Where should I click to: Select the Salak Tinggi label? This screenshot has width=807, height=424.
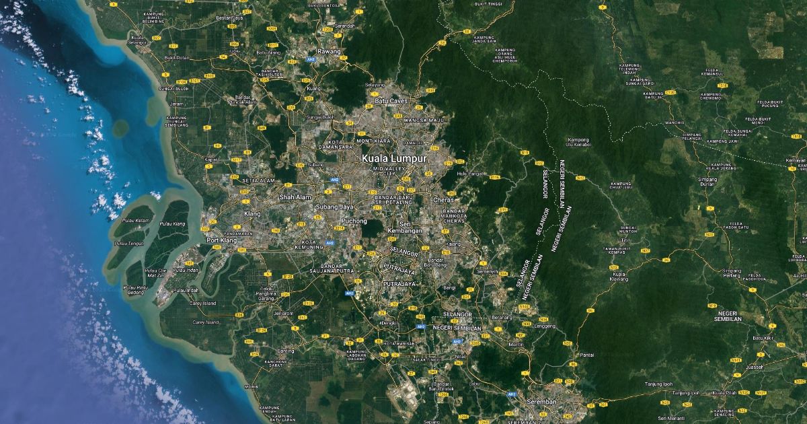pyautogui.click(x=426, y=360)
